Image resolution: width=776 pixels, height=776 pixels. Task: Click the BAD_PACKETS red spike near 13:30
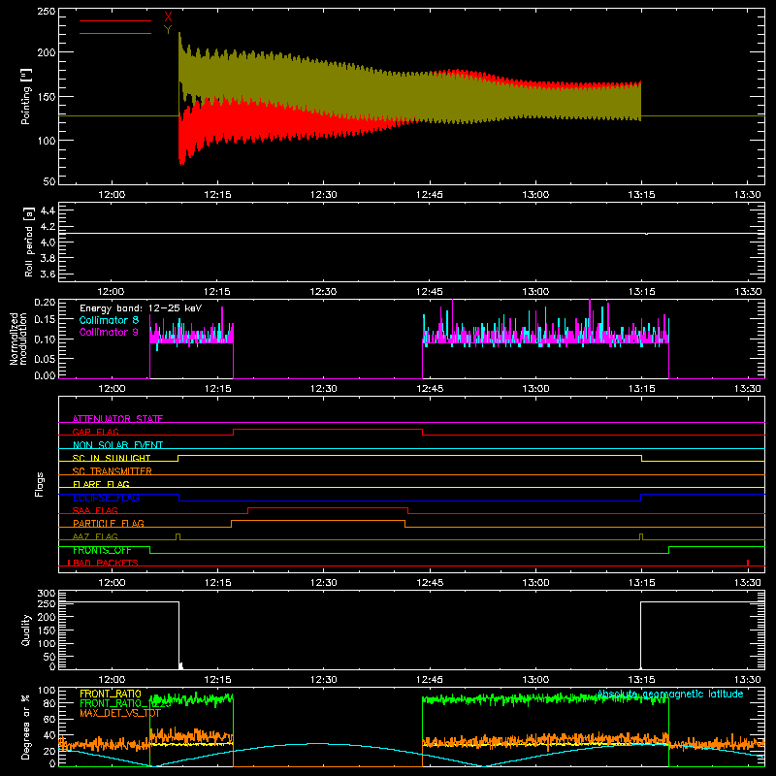[x=748, y=563]
